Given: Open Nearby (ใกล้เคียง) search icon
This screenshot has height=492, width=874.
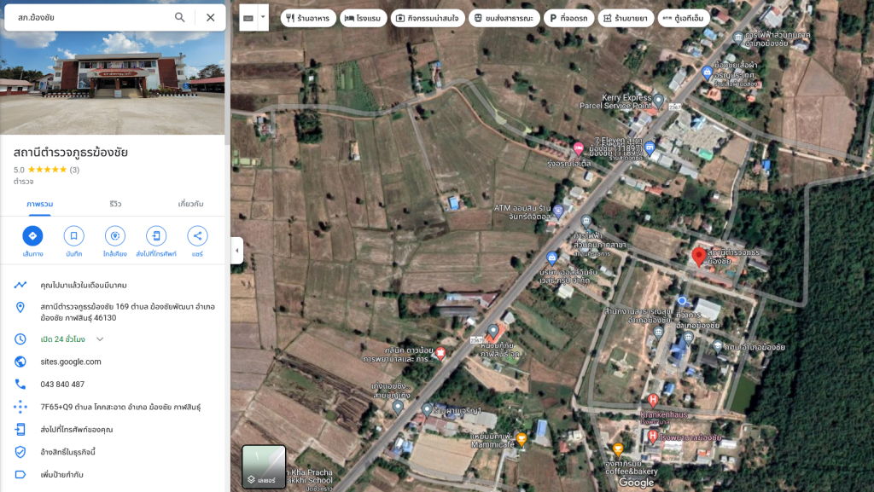Looking at the screenshot, I should [x=115, y=236].
